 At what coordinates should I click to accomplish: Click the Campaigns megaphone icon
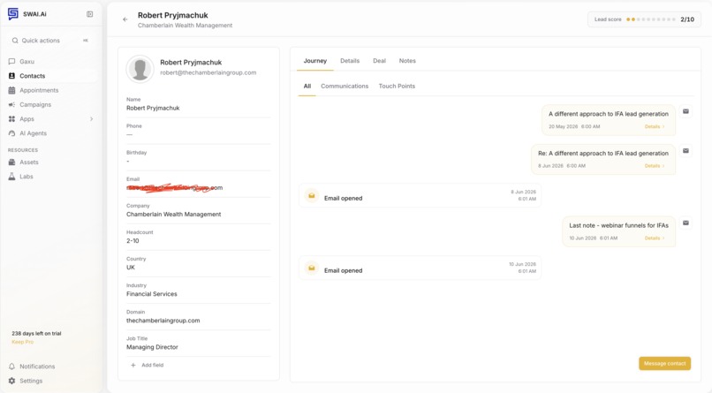[x=11, y=104]
